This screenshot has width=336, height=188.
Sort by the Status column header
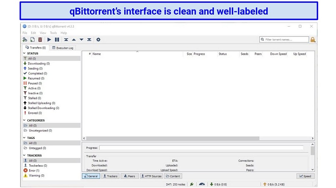click(x=228, y=54)
